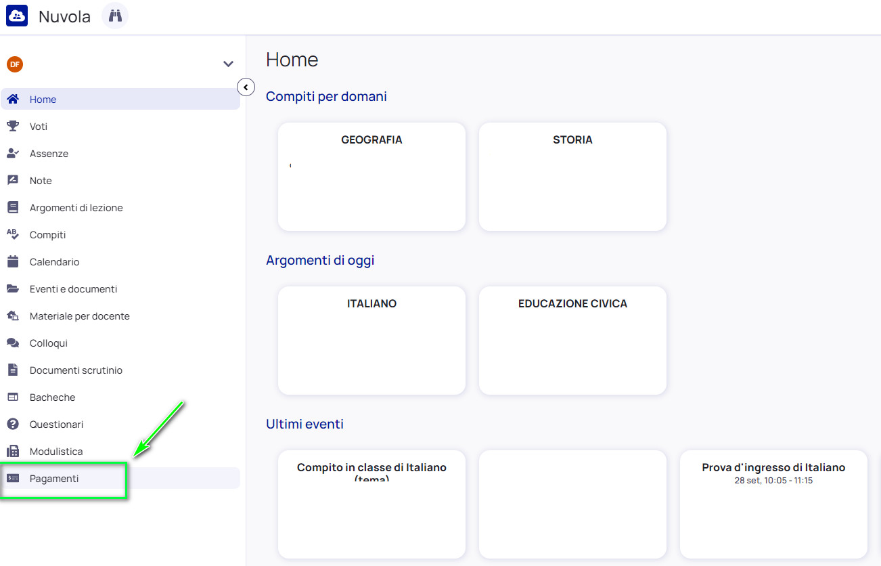
Task: Open the Questionari page
Action: (x=120, y=424)
